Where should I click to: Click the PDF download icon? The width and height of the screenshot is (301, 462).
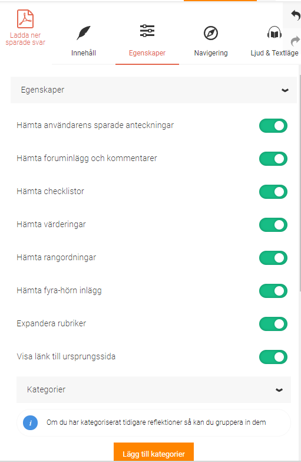[x=25, y=18]
